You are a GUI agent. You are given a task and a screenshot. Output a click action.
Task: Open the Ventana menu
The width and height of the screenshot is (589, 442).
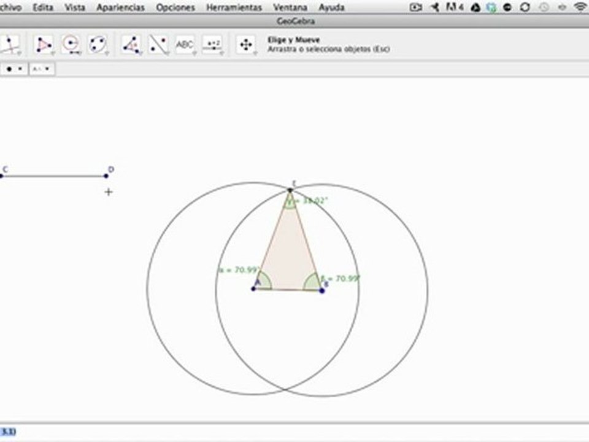(x=290, y=7)
